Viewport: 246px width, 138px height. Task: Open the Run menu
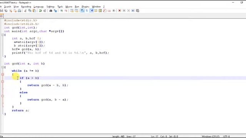click(x=77, y=7)
